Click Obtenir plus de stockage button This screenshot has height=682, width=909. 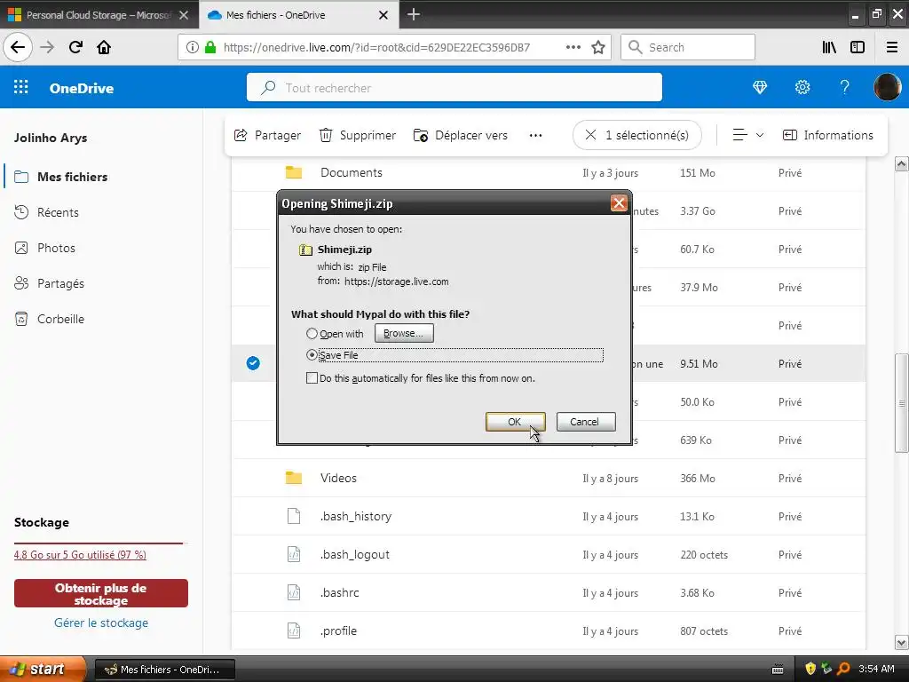coord(101,593)
